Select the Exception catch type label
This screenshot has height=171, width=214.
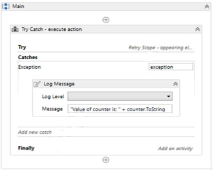[29, 67]
